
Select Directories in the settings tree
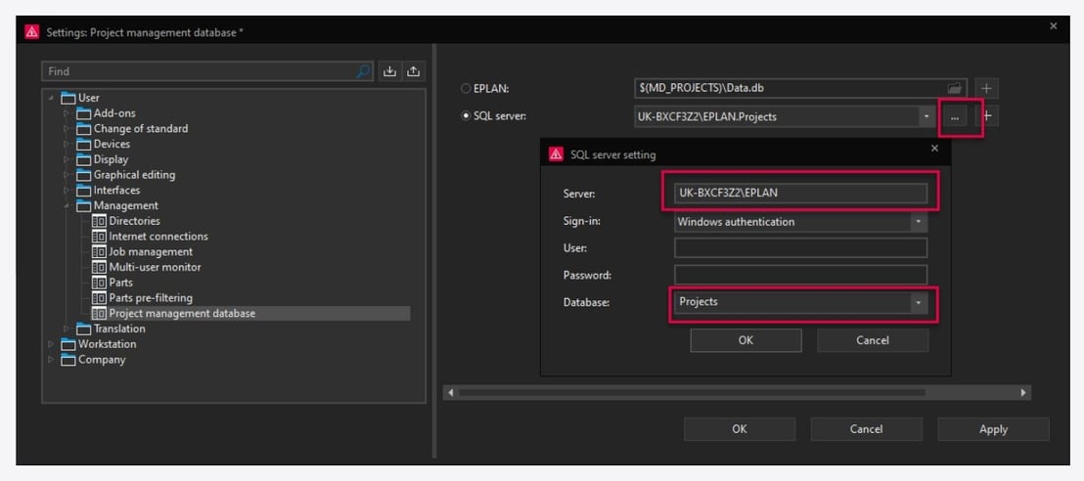tap(134, 221)
